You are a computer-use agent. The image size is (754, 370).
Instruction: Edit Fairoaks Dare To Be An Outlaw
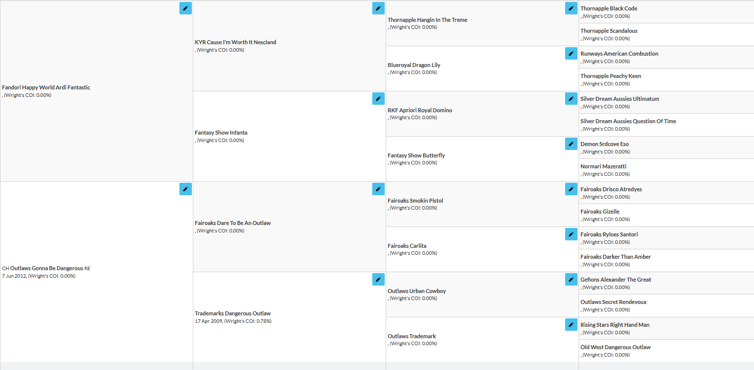click(378, 189)
